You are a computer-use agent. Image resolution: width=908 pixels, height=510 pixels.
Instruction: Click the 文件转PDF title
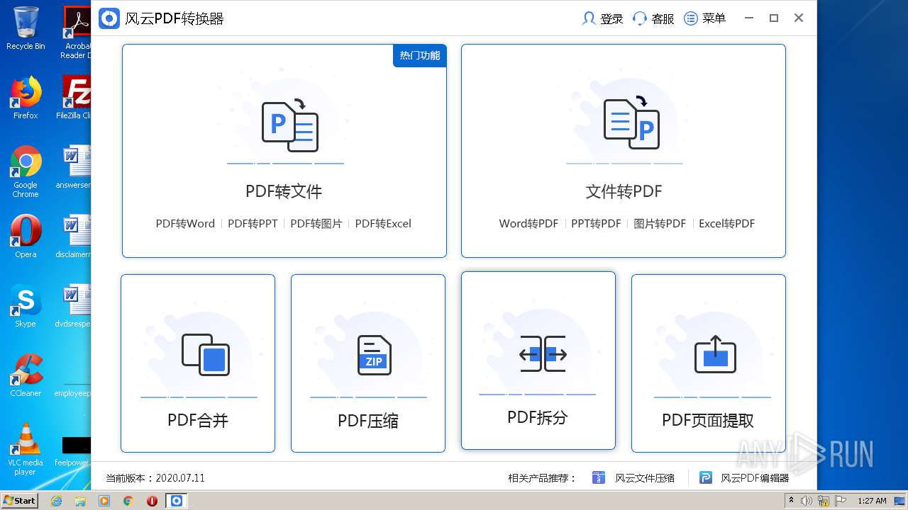(624, 191)
